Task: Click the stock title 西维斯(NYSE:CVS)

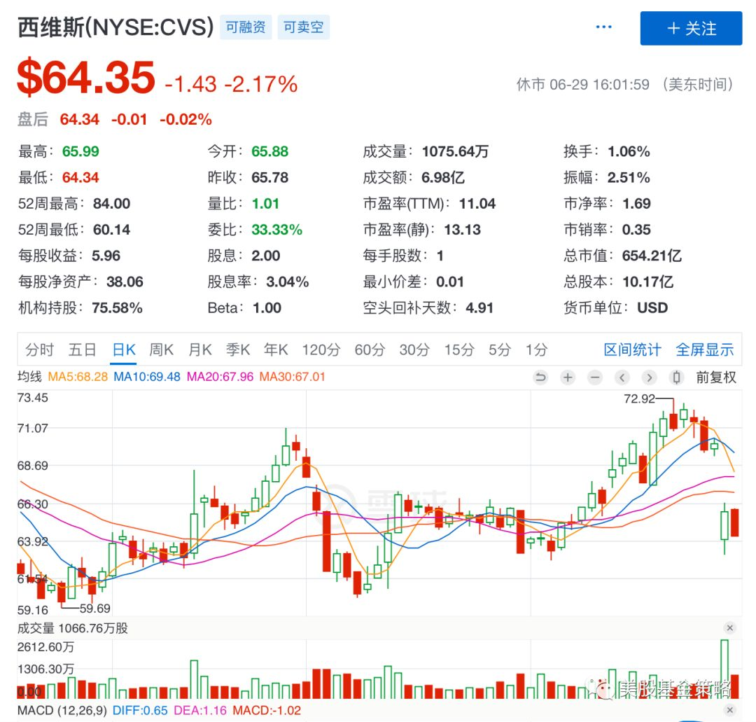Action: tap(115, 27)
